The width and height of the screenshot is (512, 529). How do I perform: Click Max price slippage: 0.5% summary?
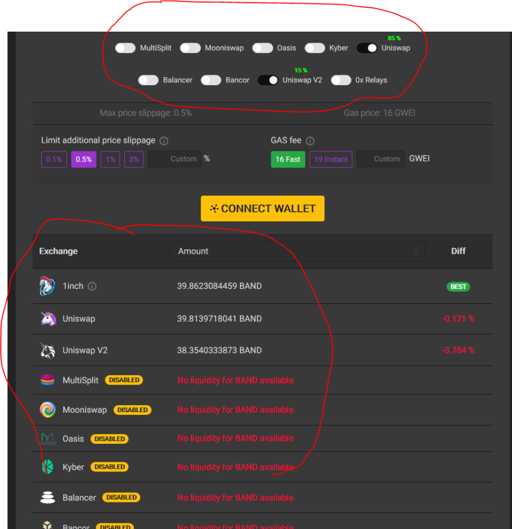(146, 113)
